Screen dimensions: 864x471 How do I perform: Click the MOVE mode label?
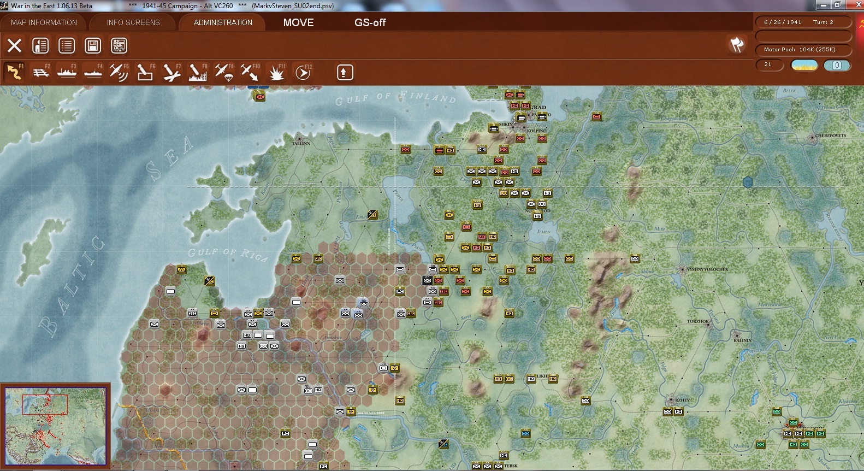(x=299, y=22)
